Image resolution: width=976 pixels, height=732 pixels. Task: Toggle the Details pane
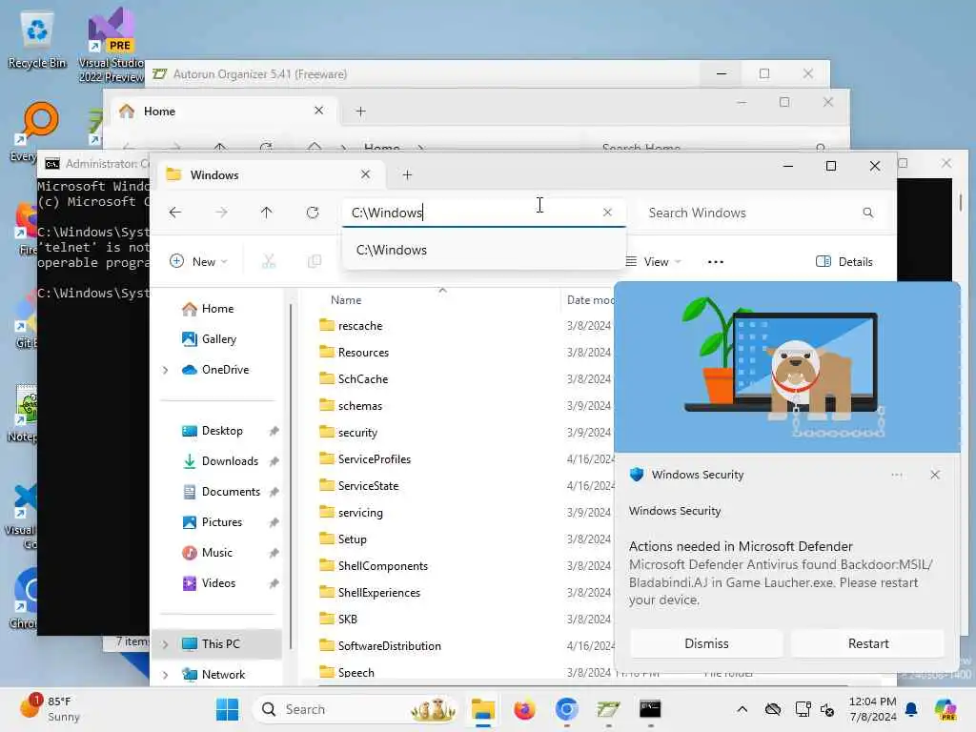(844, 261)
